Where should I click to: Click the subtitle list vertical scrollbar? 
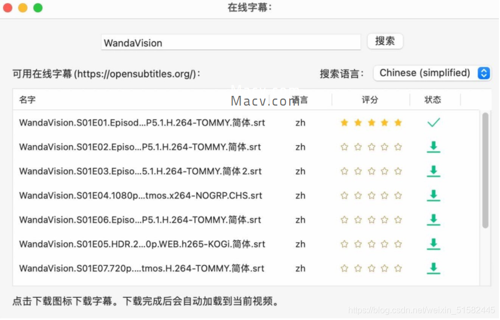coord(485,170)
